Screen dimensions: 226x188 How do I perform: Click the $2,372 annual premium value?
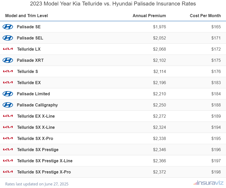pyautogui.click(x=159, y=172)
